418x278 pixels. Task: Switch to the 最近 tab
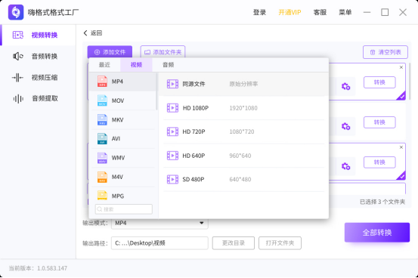coord(104,65)
